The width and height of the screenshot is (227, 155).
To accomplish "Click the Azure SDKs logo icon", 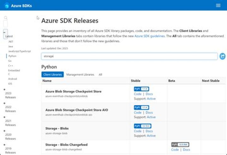I will click(x=7, y=6).
